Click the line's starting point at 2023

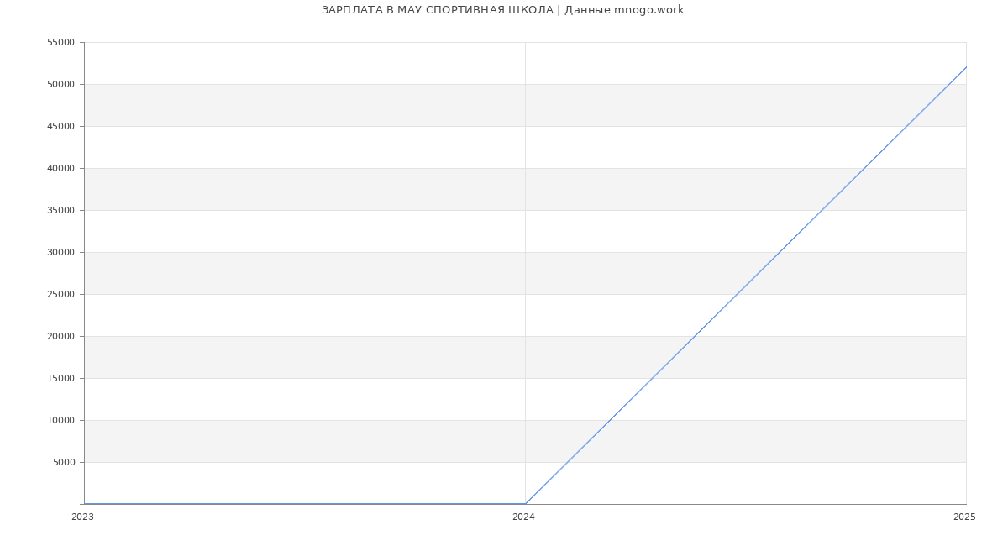coord(84,504)
